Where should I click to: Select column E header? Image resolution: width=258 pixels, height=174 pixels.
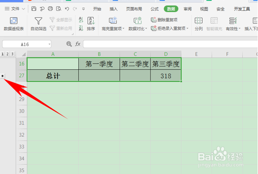point(197,54)
